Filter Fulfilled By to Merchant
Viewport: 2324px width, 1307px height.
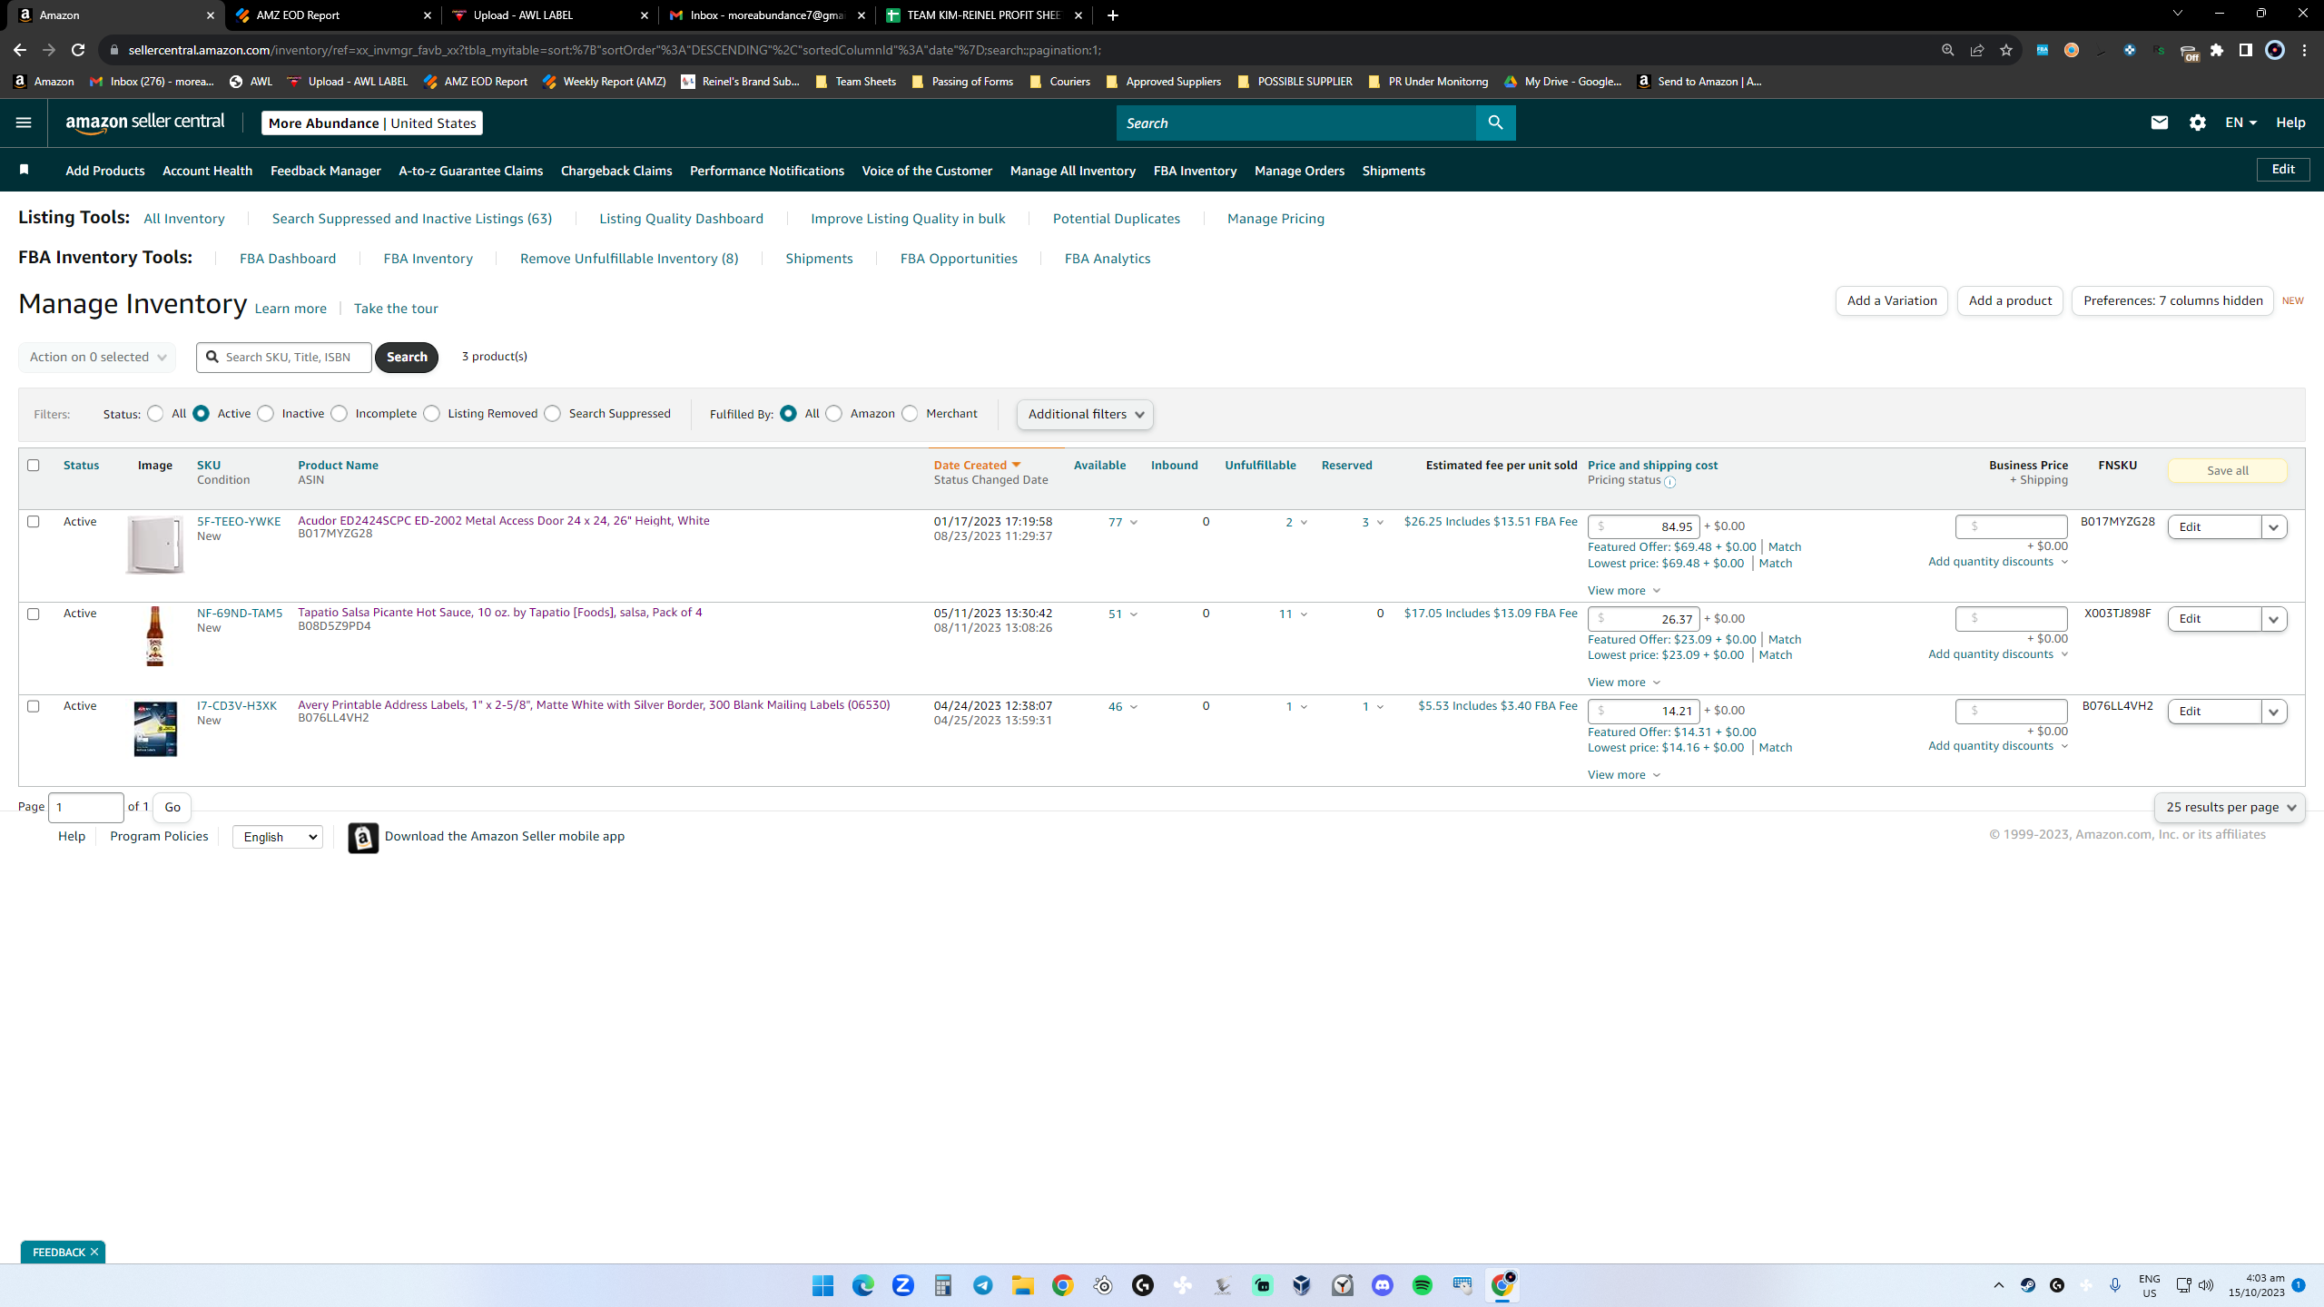tap(910, 414)
